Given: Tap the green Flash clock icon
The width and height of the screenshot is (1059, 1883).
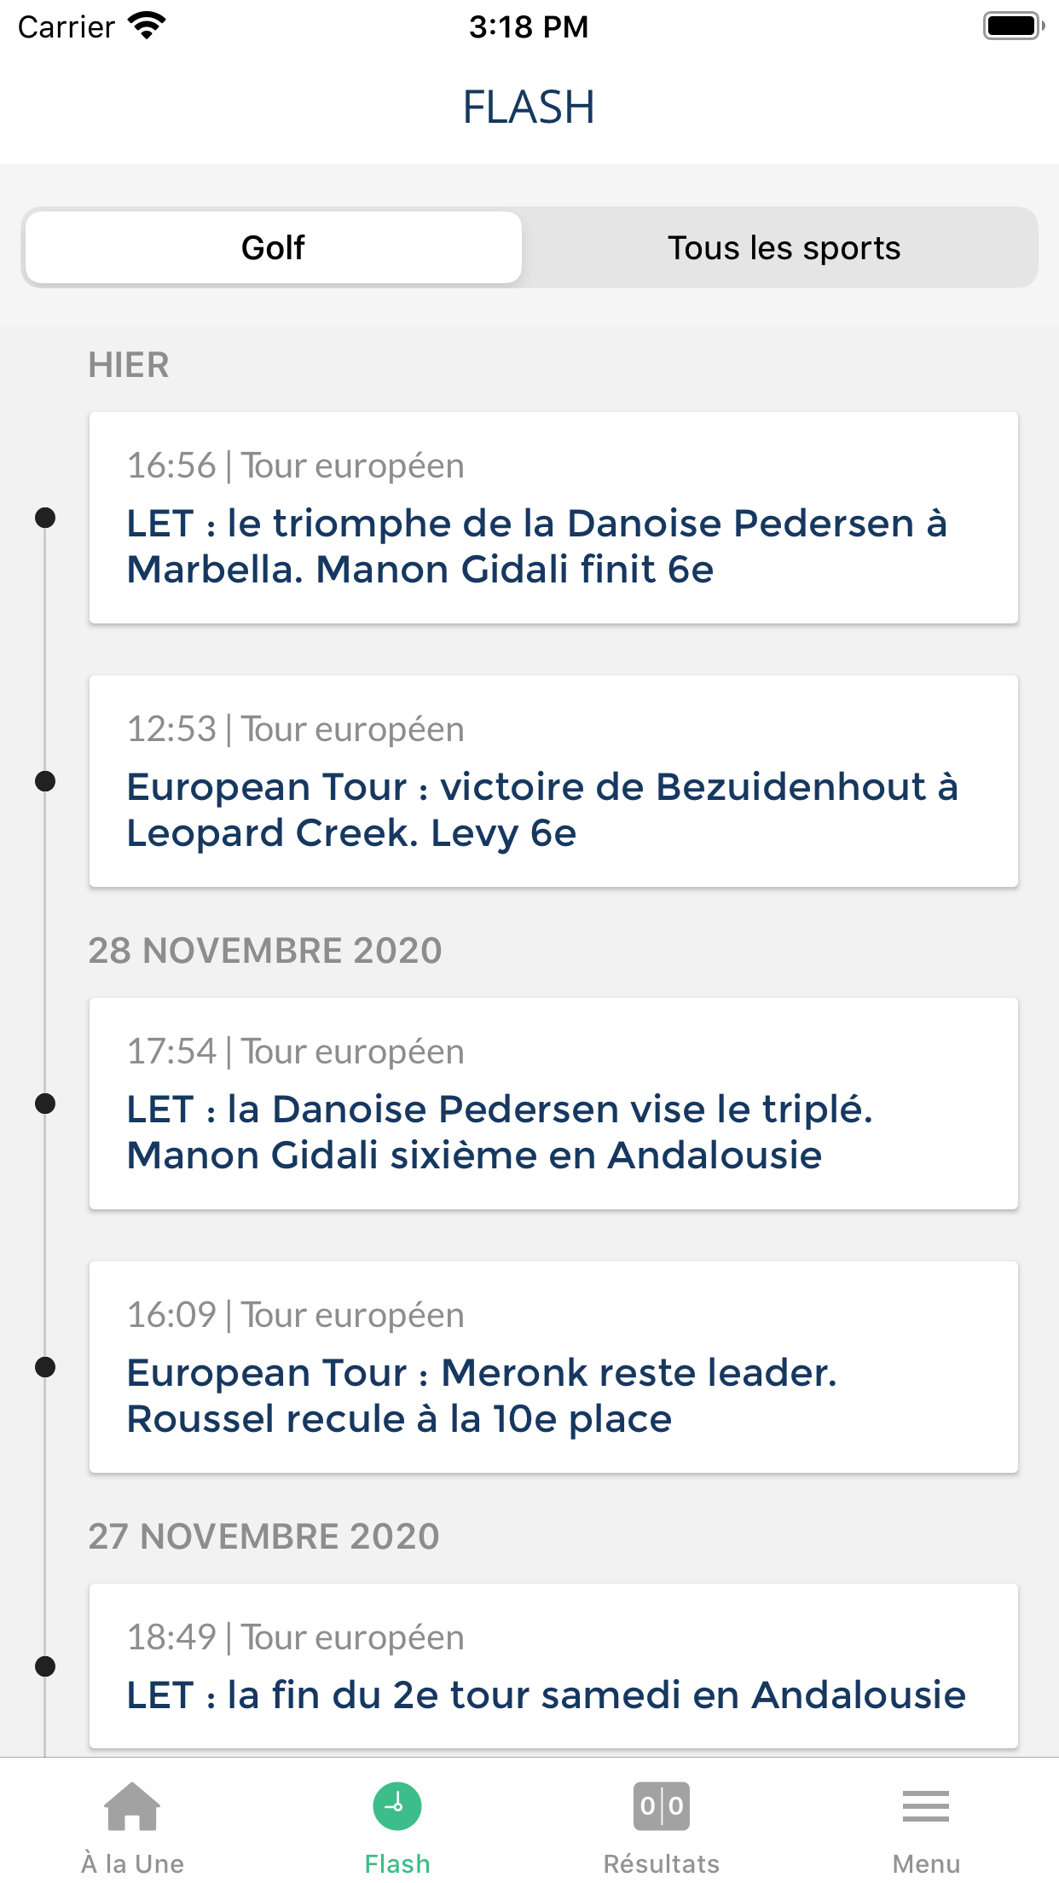Looking at the screenshot, I should click(396, 1806).
